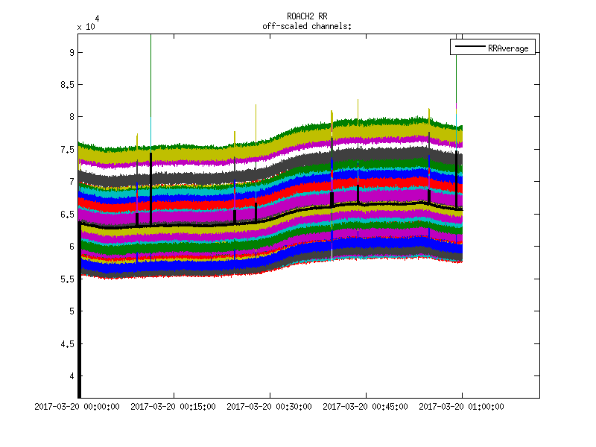Click the y-axis tick label 4.5
The width and height of the screenshot is (596, 447).
(68, 344)
